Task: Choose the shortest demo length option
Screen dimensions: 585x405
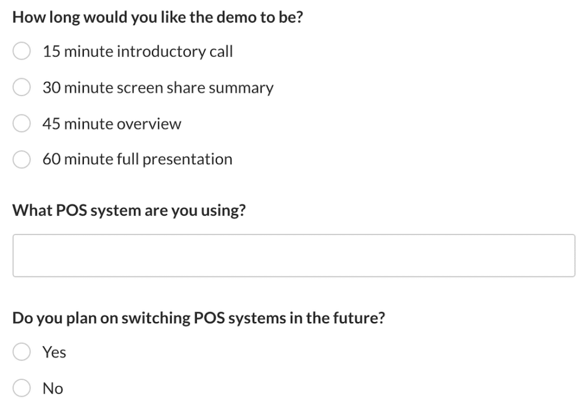Action: pyautogui.click(x=22, y=51)
